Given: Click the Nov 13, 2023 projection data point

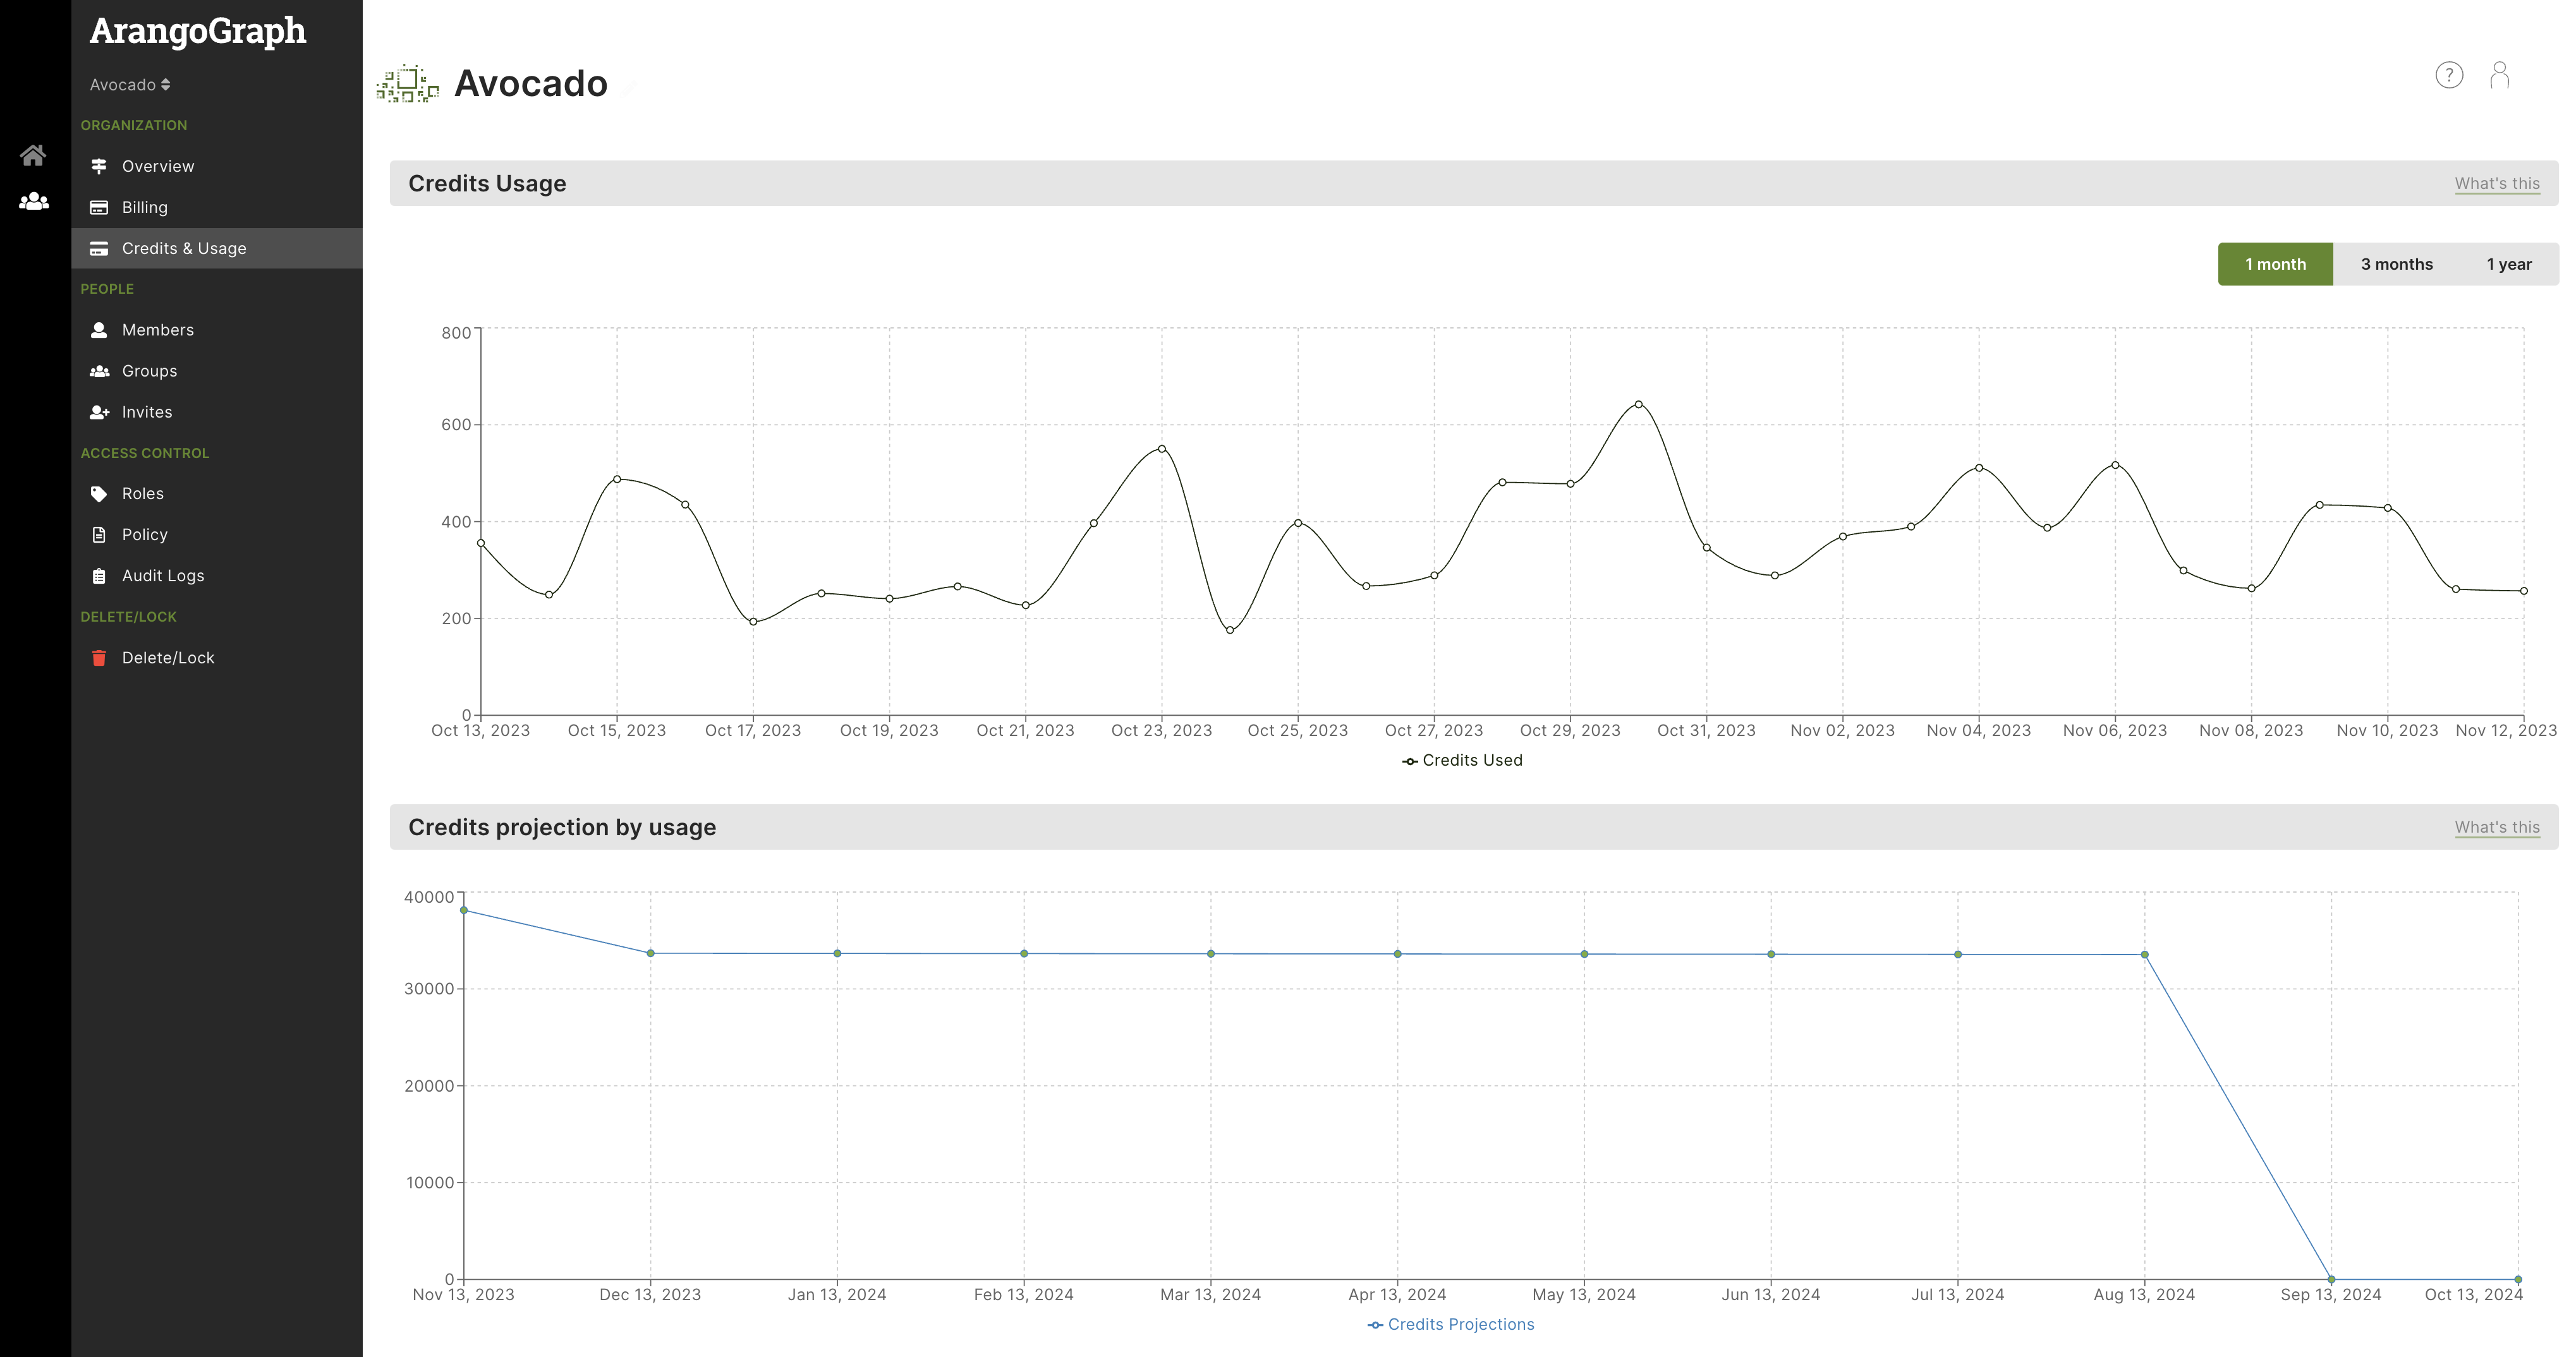Looking at the screenshot, I should pos(463,910).
